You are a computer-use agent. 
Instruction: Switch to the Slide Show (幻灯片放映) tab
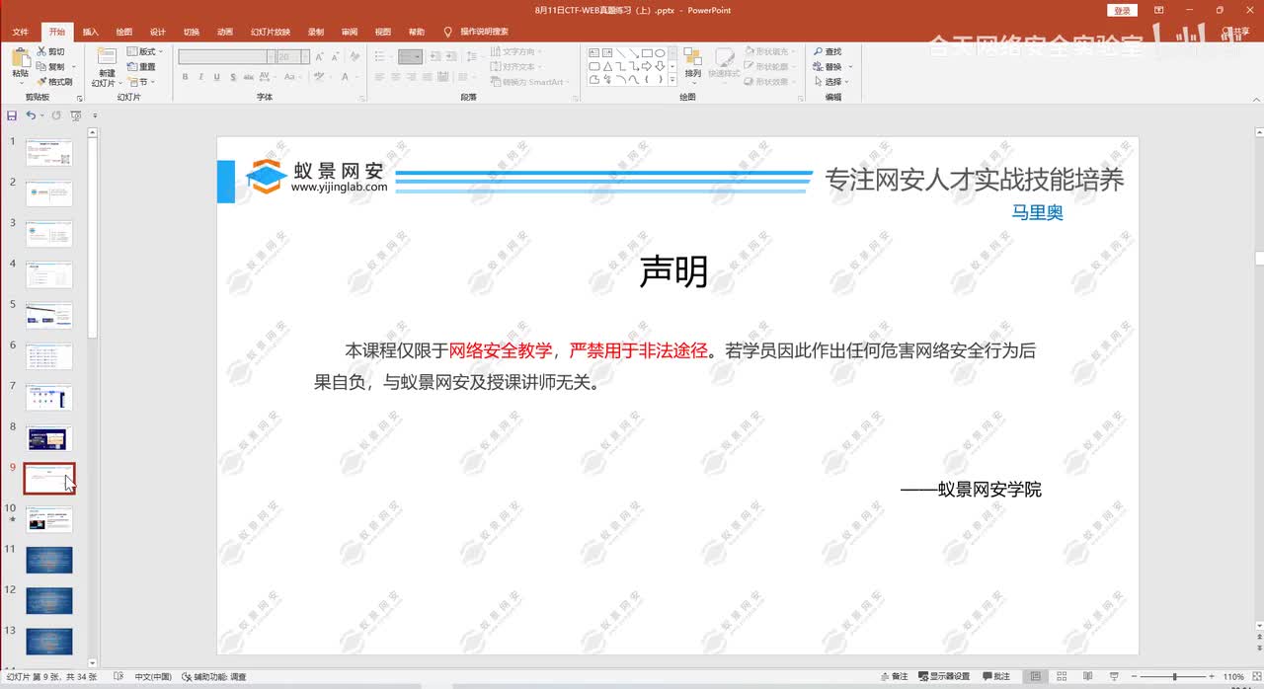(269, 32)
